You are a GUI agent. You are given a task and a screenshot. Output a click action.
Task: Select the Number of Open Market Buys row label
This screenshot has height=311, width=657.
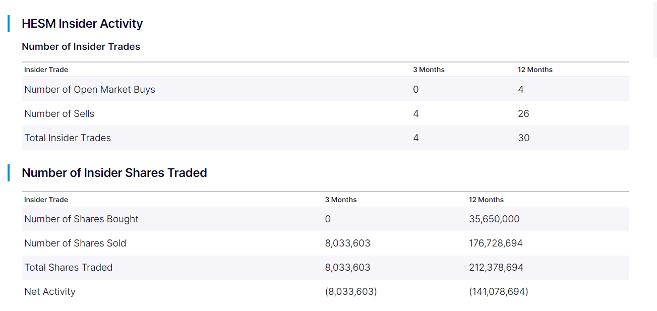pyautogui.click(x=90, y=90)
